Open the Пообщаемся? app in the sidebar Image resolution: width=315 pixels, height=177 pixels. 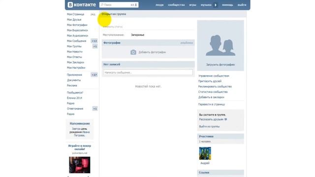[75, 92]
